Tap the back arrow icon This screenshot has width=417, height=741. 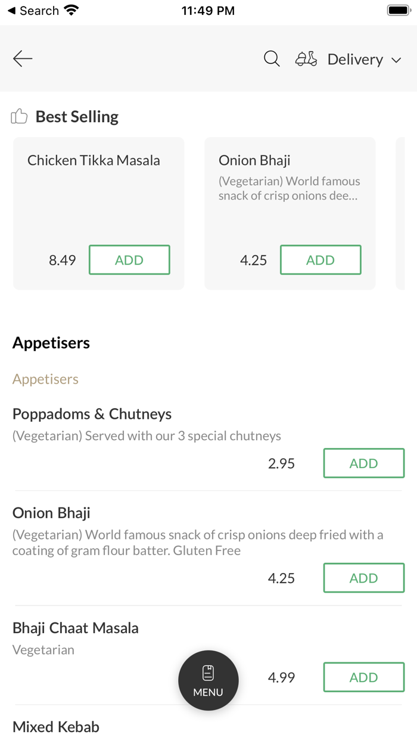(x=22, y=58)
